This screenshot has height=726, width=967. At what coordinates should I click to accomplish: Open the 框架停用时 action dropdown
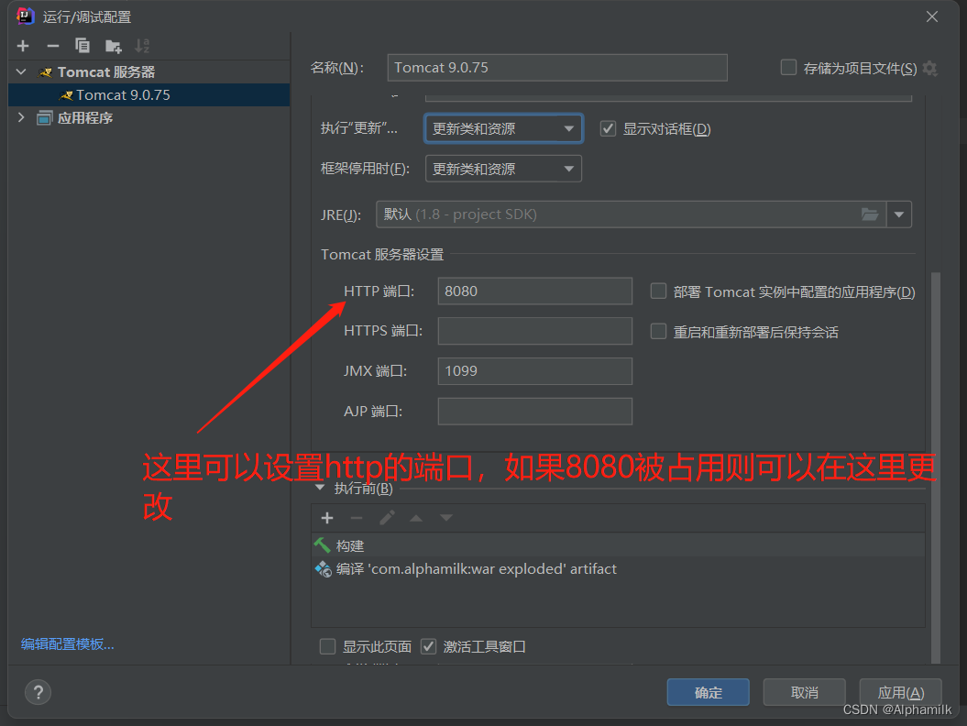click(503, 169)
